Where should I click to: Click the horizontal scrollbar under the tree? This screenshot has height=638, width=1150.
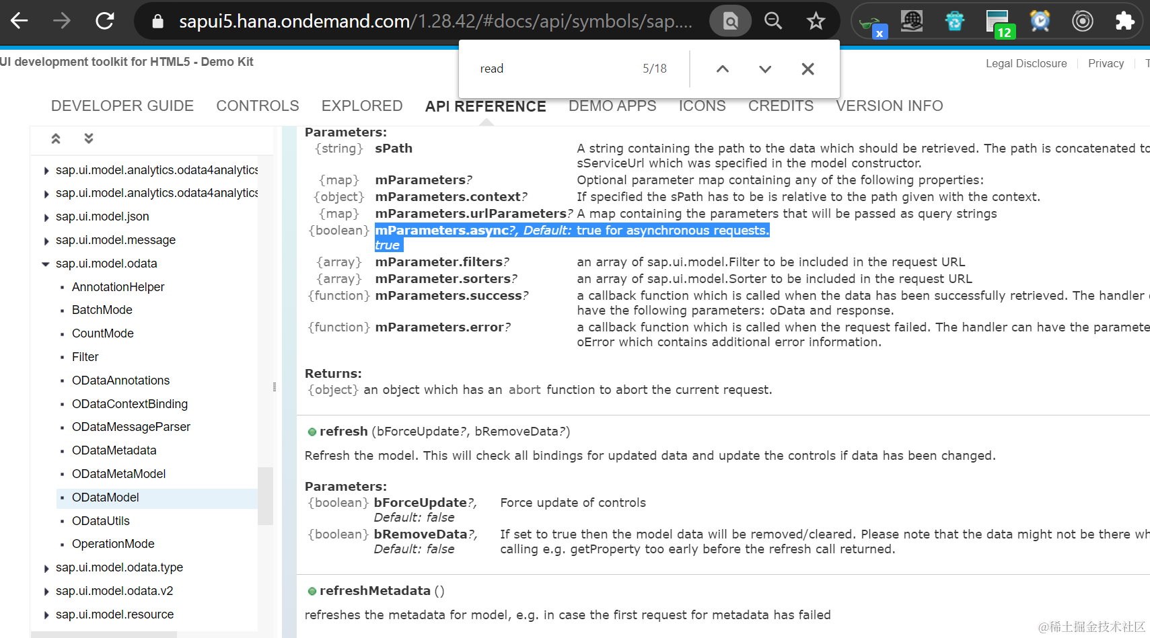(x=104, y=635)
